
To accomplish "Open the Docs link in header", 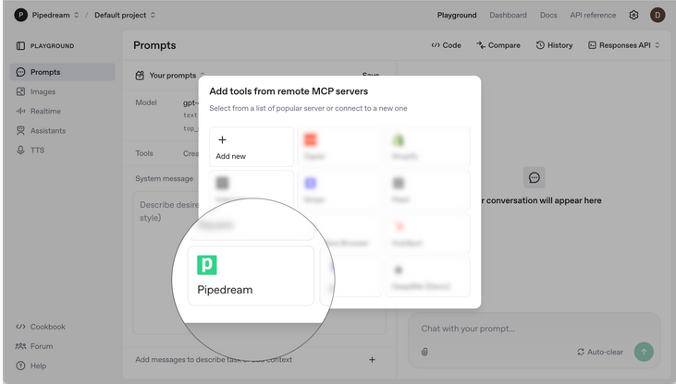I will coord(548,15).
